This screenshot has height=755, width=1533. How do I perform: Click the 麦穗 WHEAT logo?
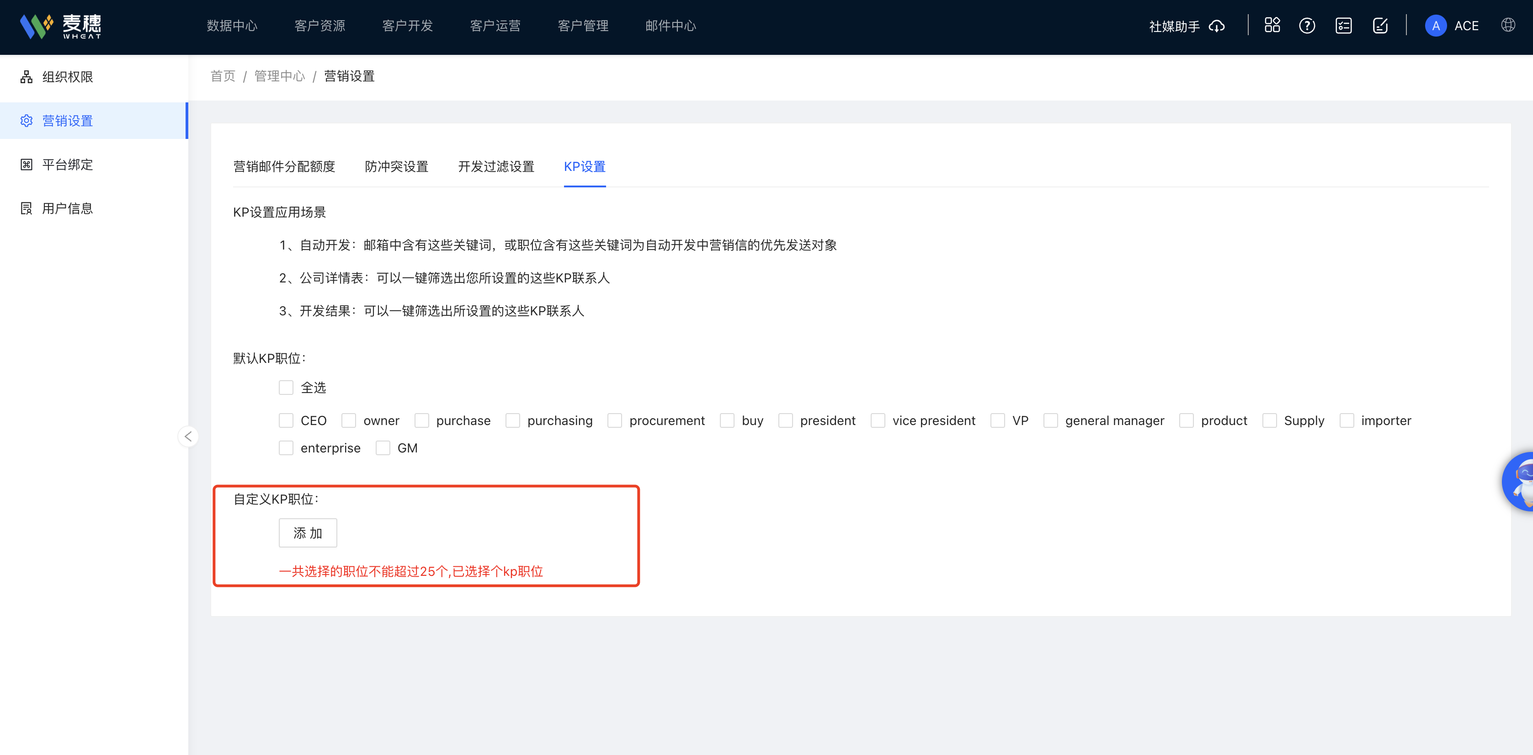click(x=61, y=26)
